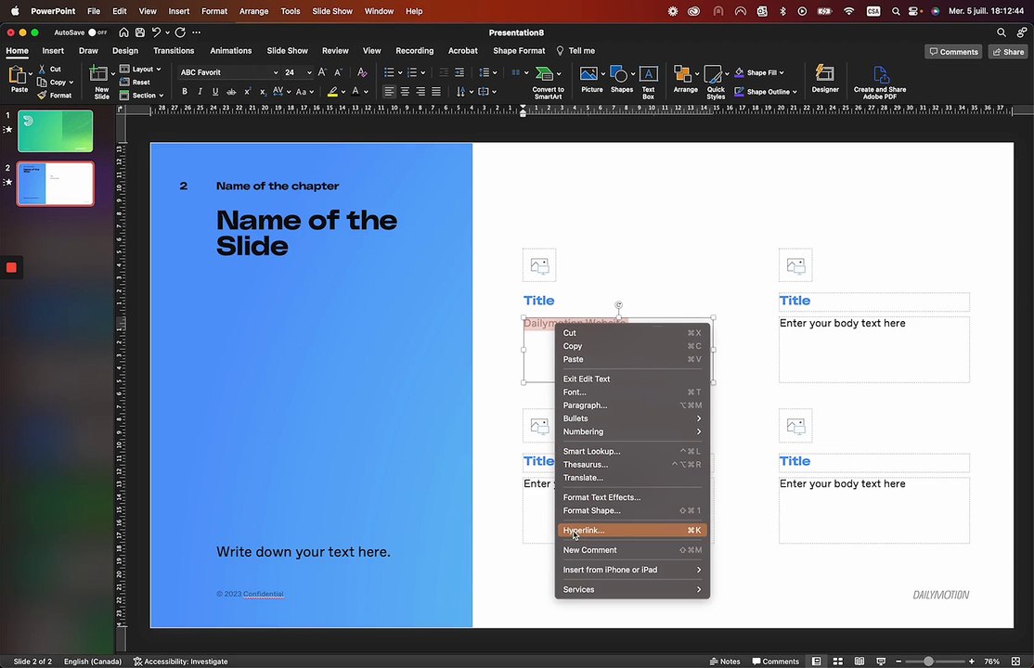Switch to Slide Sorter view icon
Screen dimensions: 1034x668
click(x=837, y=662)
